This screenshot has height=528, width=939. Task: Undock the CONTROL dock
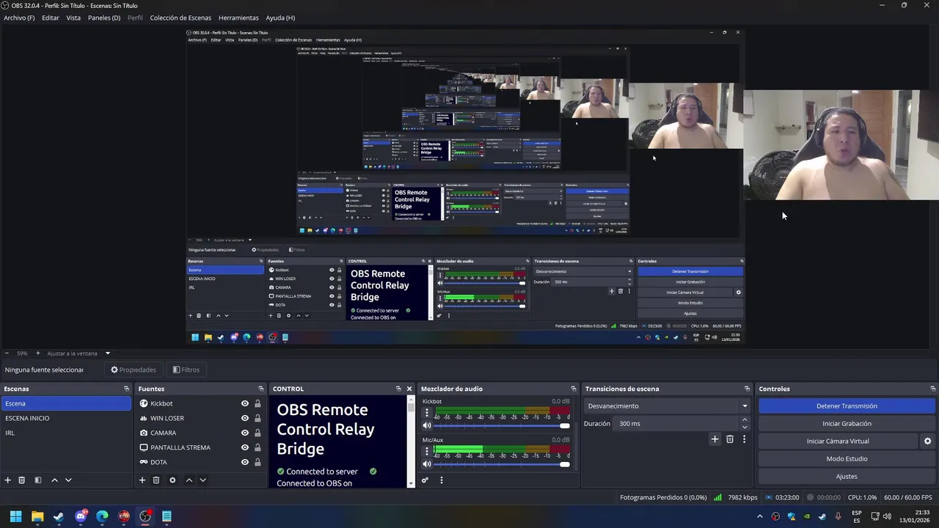(x=398, y=389)
